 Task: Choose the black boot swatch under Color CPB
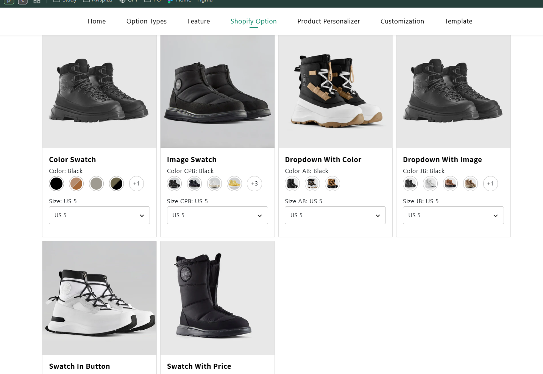174,184
